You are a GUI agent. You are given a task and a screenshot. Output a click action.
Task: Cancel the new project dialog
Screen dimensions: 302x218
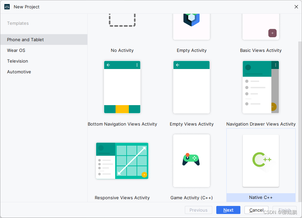(x=256, y=210)
